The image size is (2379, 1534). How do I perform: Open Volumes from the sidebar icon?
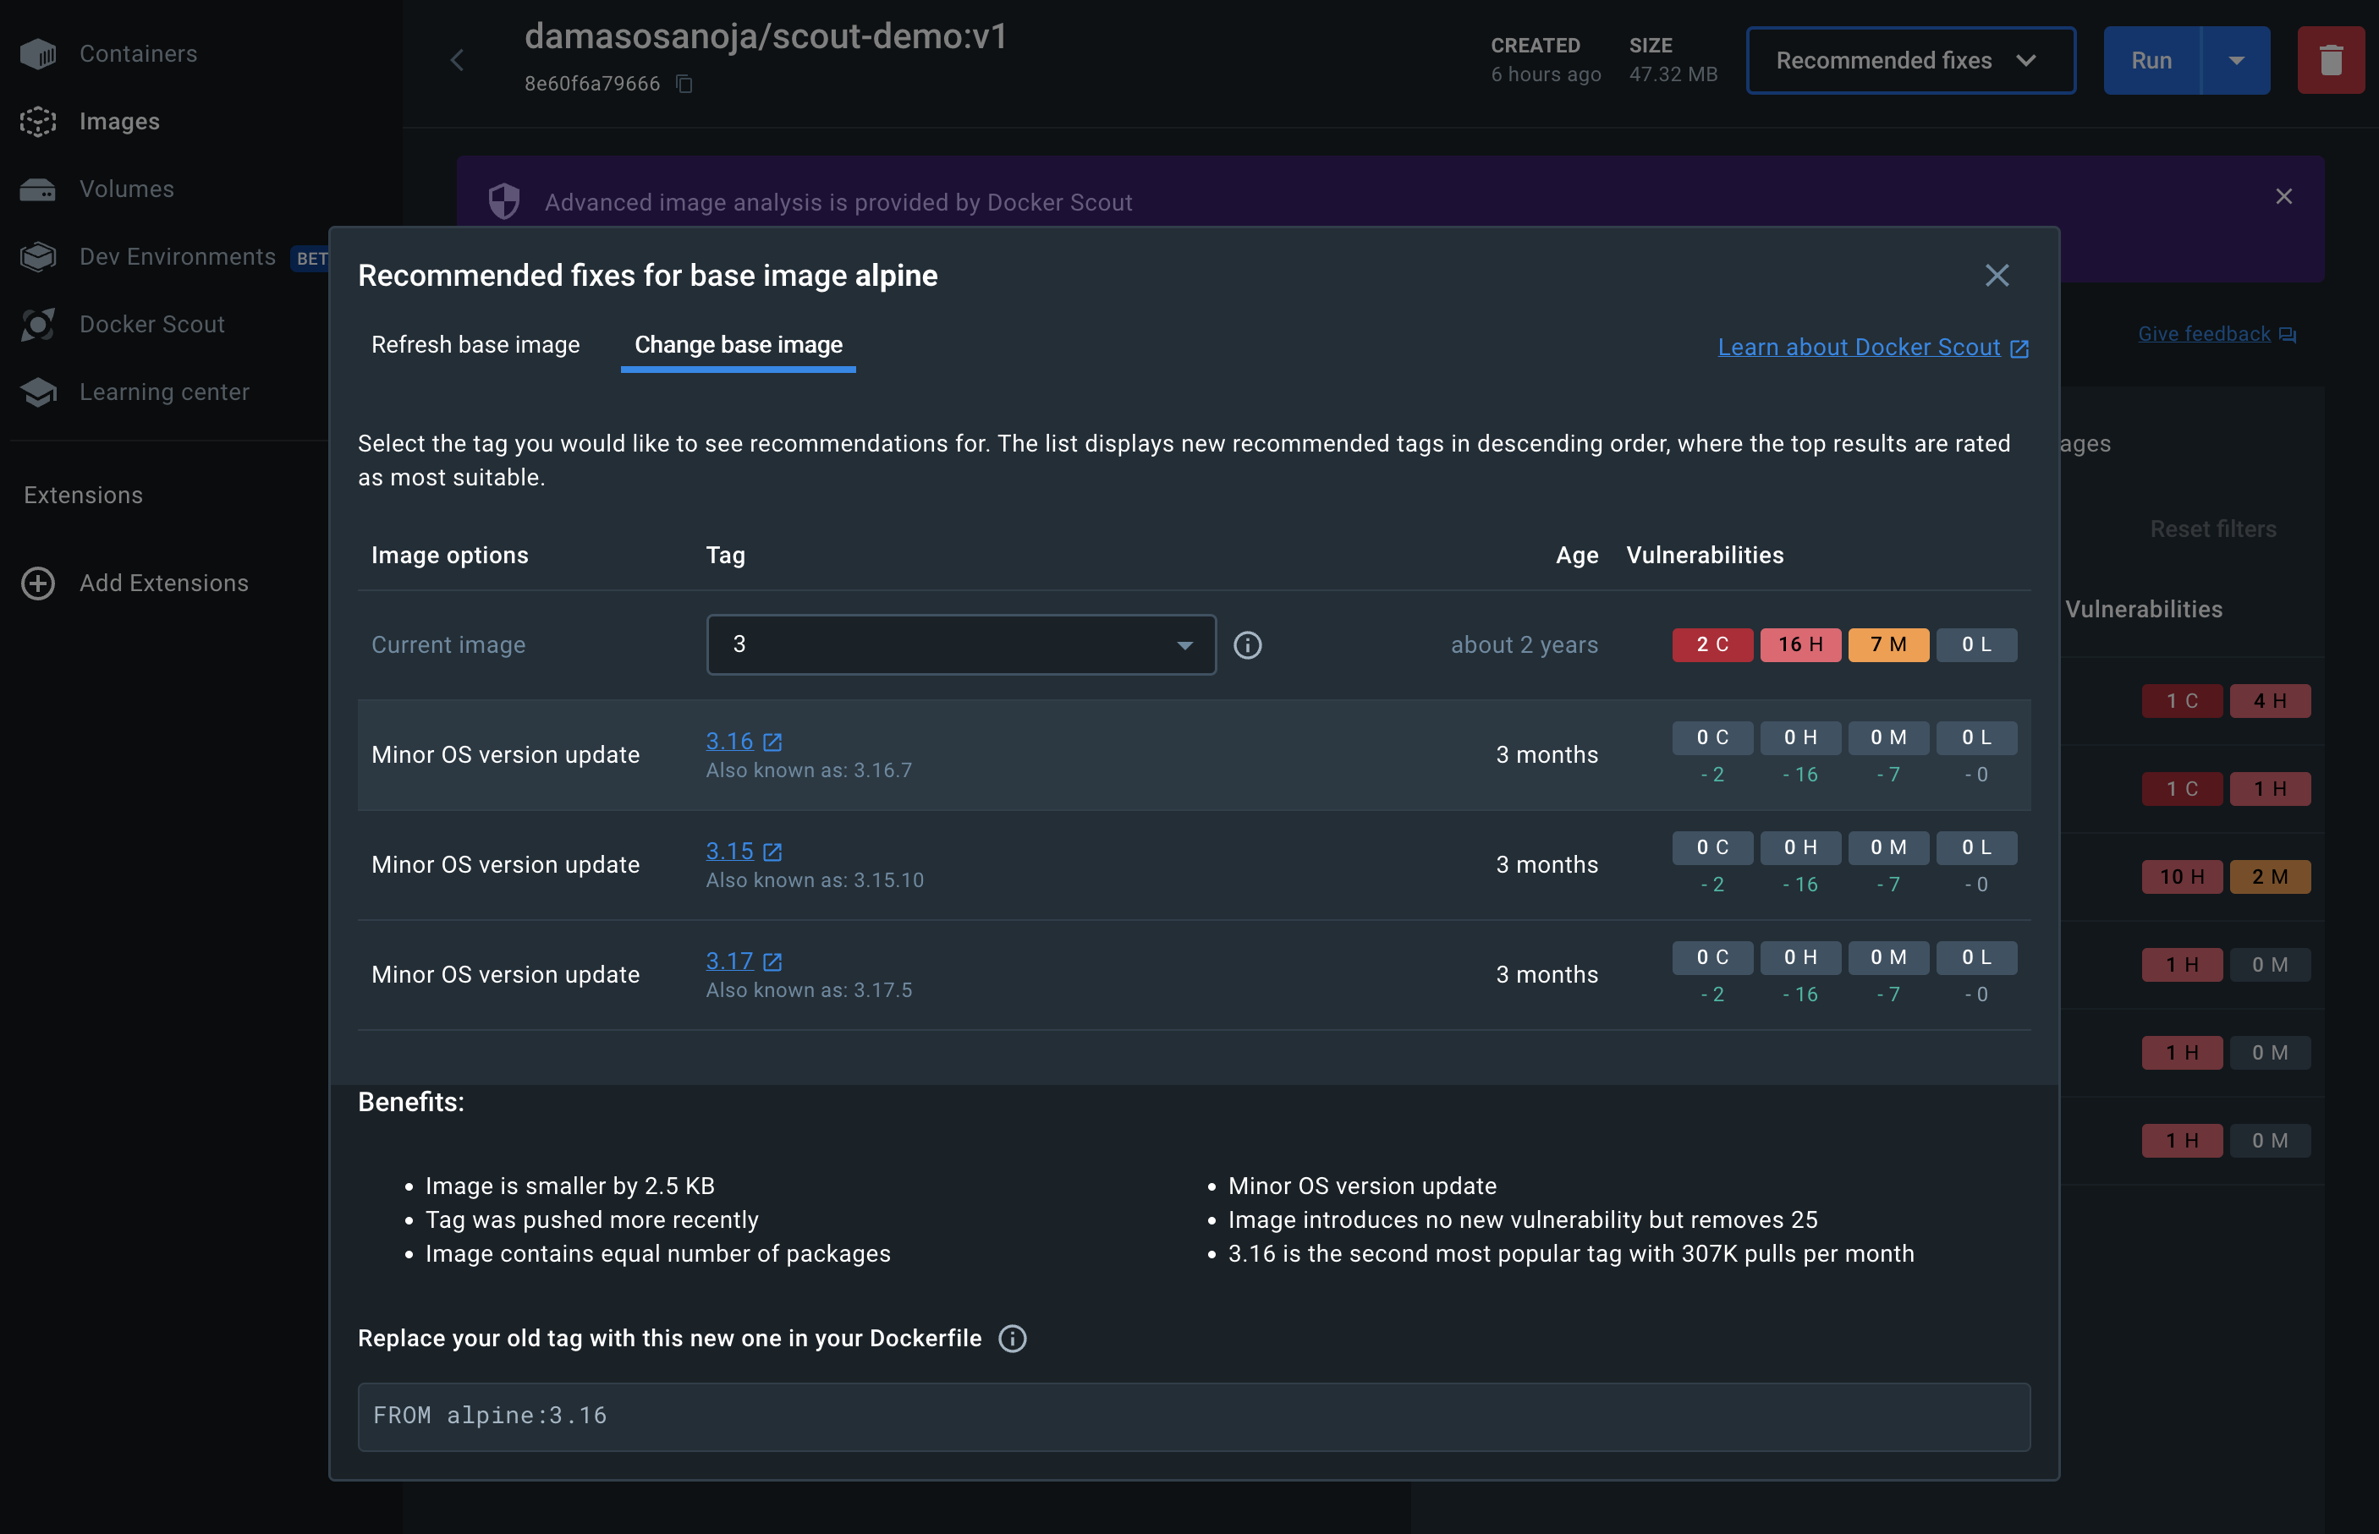(38, 189)
